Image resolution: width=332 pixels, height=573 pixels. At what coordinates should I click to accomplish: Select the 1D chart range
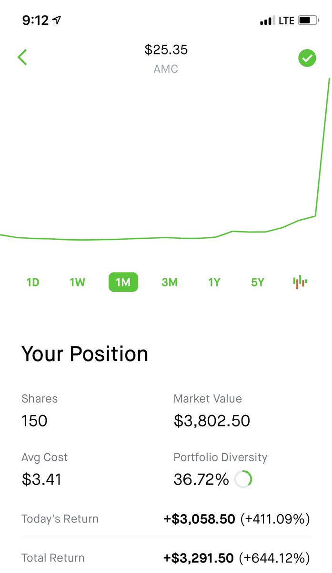[x=33, y=282]
